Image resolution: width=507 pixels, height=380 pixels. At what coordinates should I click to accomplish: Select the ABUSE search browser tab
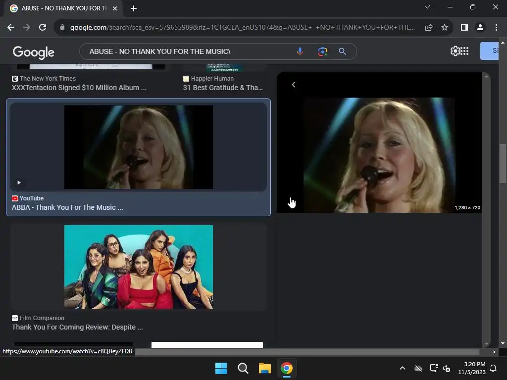pos(64,8)
